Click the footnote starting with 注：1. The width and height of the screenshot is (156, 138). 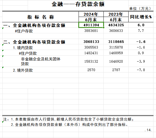[x=68, y=119]
